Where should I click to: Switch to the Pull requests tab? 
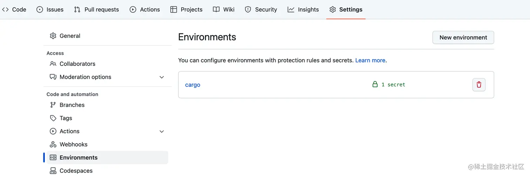(97, 9)
